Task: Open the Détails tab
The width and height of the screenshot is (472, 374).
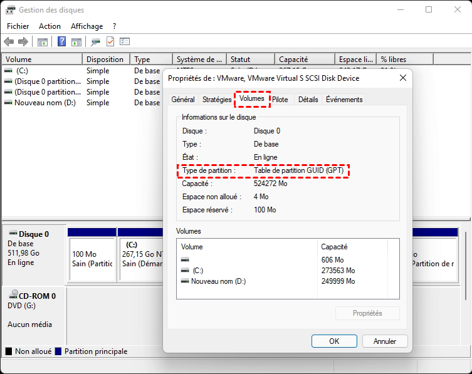Action: (x=308, y=99)
